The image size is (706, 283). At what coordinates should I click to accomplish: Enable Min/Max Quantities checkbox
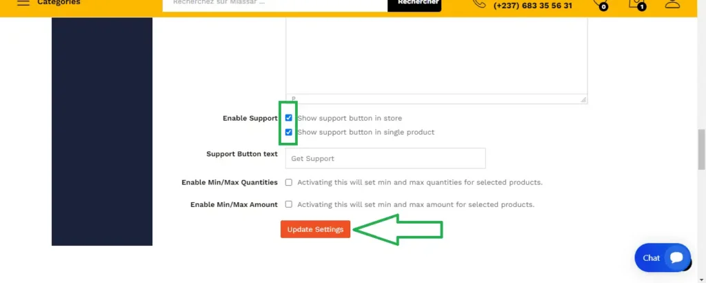pyautogui.click(x=289, y=183)
